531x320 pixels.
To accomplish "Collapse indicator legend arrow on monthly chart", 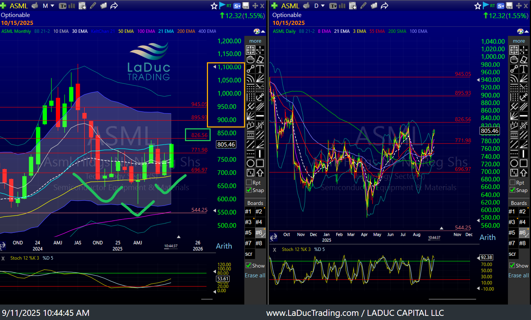I will pos(262,31).
